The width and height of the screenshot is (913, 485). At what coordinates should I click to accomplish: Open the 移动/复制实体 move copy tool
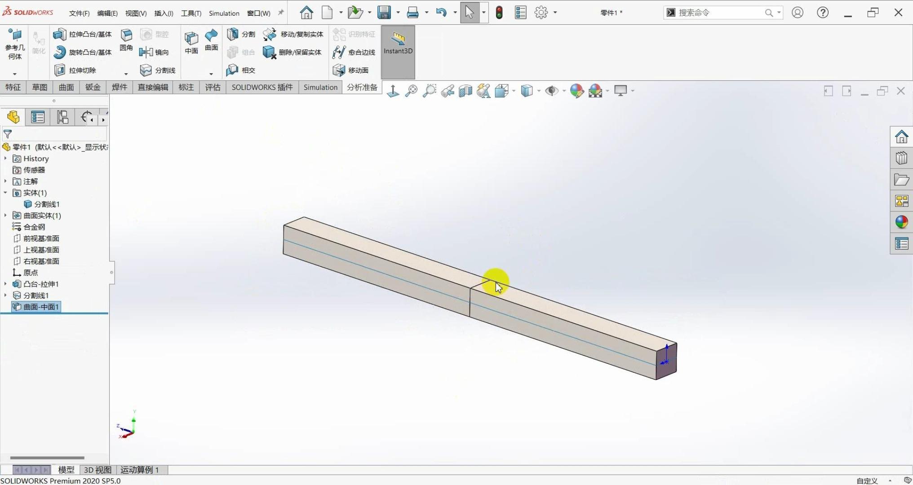pyautogui.click(x=270, y=35)
